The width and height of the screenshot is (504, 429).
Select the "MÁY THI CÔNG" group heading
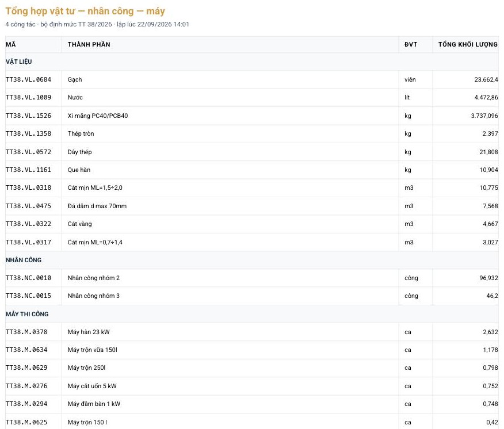(27, 314)
